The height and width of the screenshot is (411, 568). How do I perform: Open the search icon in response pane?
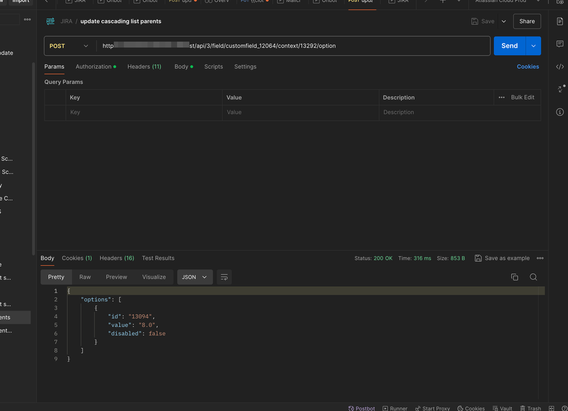pyautogui.click(x=533, y=277)
